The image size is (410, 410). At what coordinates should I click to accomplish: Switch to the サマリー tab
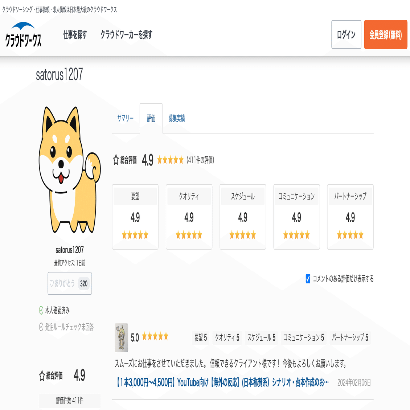pyautogui.click(x=126, y=118)
